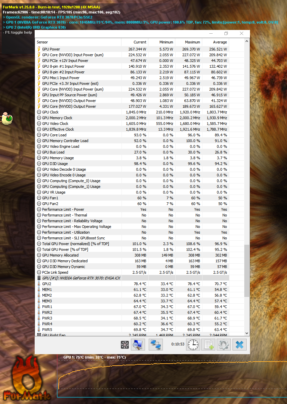
Task: Select the GPU Misc1 Input Power row
Action: [132, 78]
